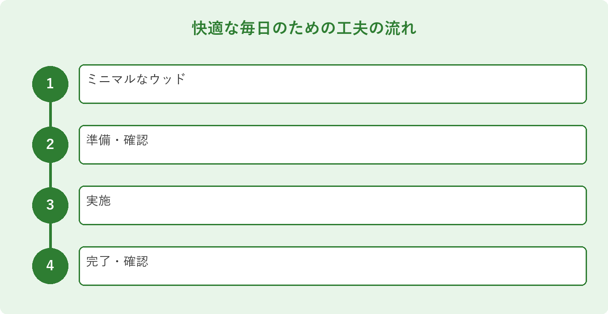The height and width of the screenshot is (314, 608).
Task: Click the 実施 text label
Action: [x=98, y=201]
